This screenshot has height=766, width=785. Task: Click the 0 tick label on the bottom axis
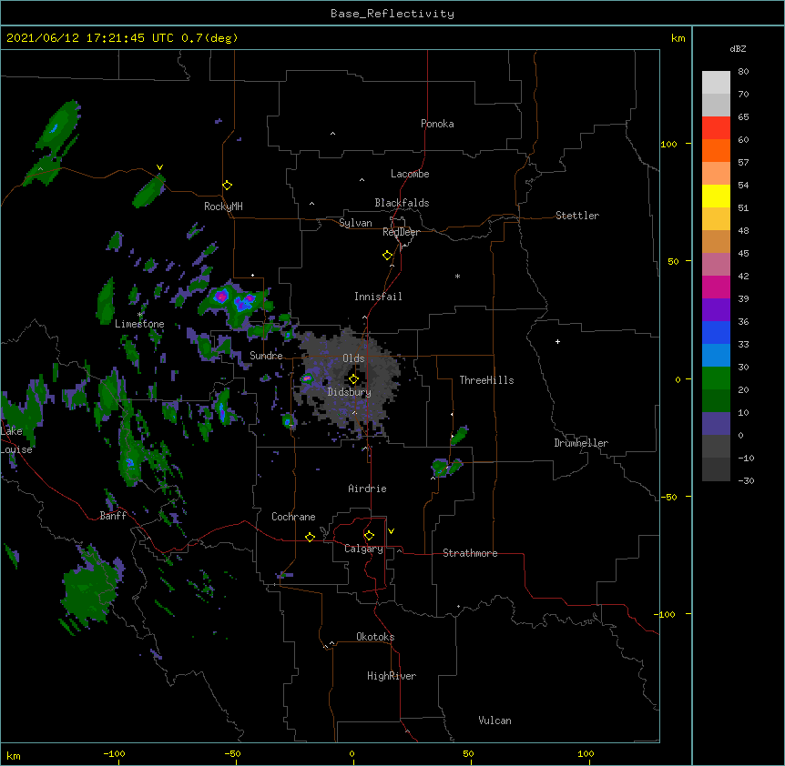352,753
